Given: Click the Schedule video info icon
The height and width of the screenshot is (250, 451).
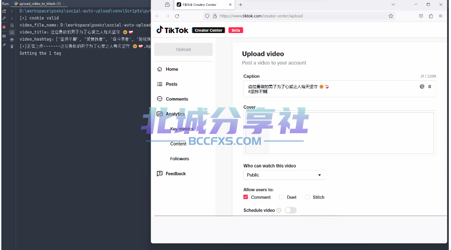Looking at the screenshot, I should click(x=279, y=210).
